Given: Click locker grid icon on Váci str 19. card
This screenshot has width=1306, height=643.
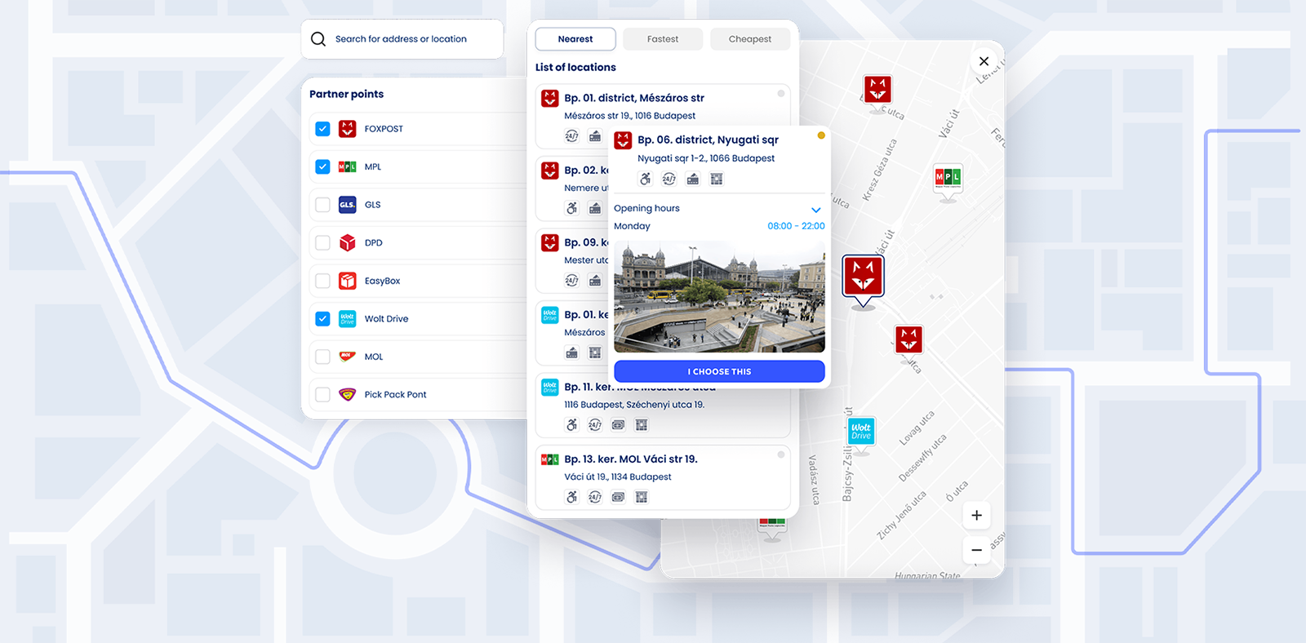Looking at the screenshot, I should (642, 497).
